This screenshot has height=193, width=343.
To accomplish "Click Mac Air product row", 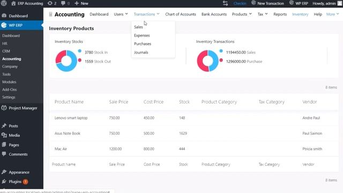I will pyautogui.click(x=194, y=149).
